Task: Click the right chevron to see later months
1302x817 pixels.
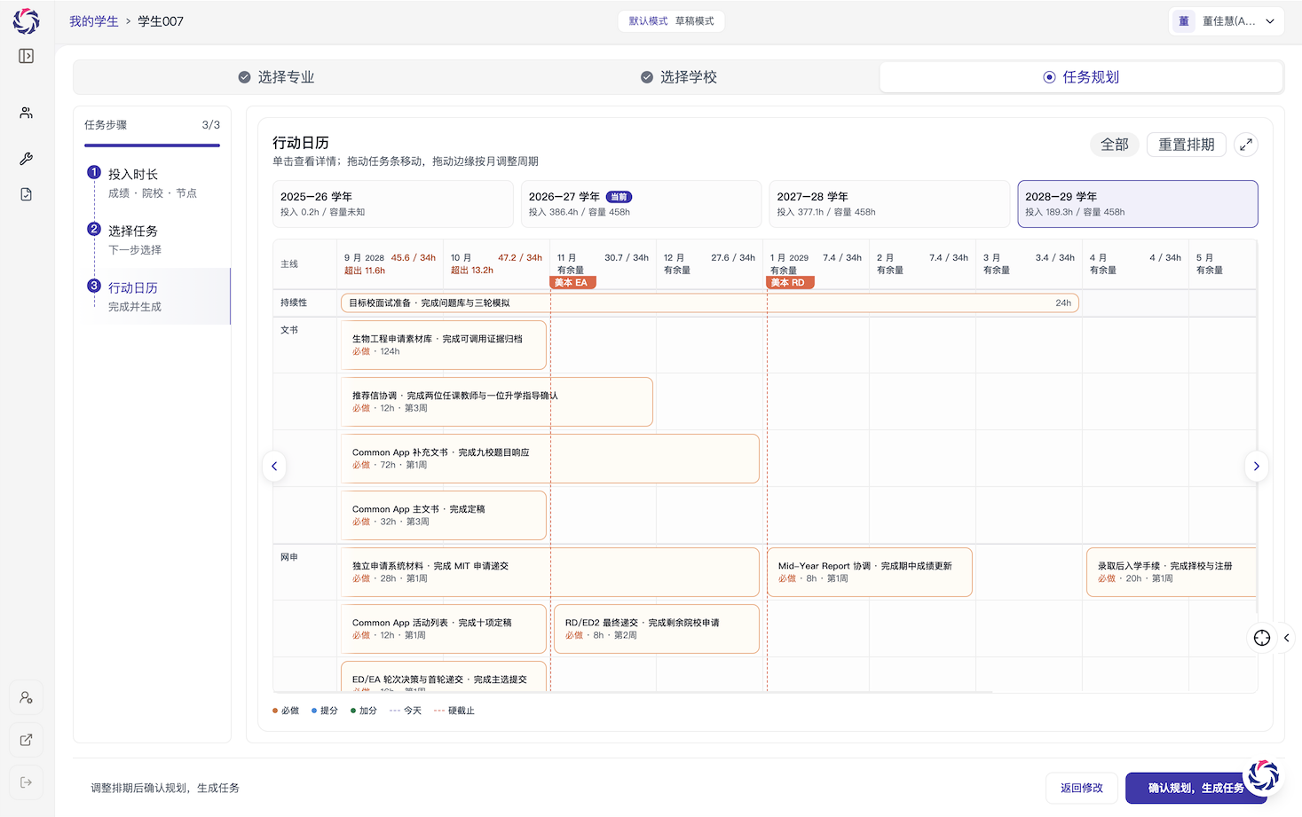Action: point(1257,466)
